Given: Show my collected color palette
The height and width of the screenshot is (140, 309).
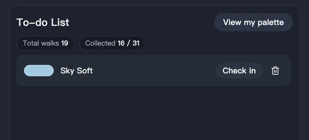Looking at the screenshot, I should (x=253, y=22).
